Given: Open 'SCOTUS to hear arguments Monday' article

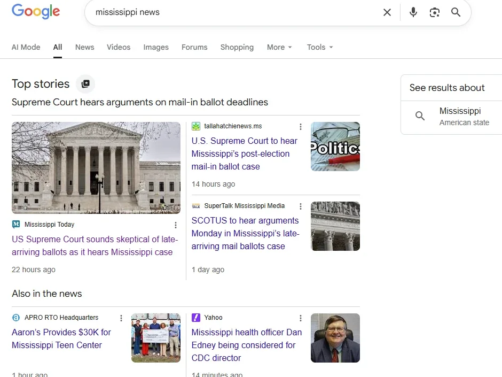Looking at the screenshot, I should coord(245,233).
